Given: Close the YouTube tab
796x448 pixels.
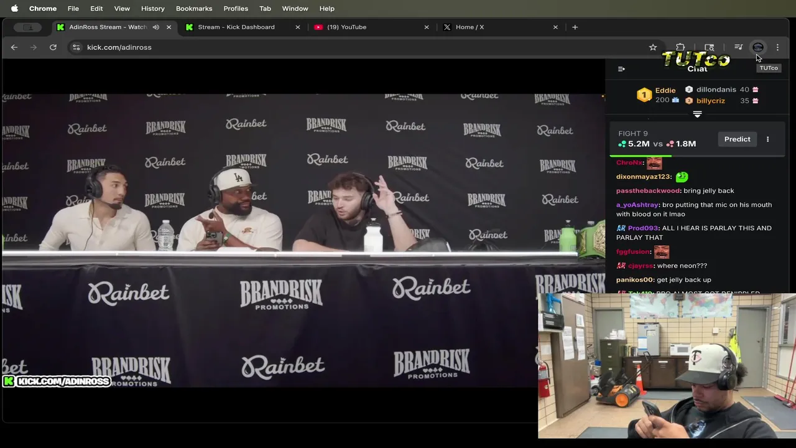Looking at the screenshot, I should coord(427,27).
